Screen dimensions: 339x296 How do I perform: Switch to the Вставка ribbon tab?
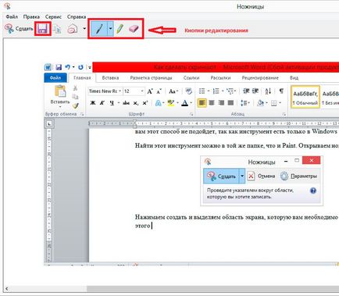[x=110, y=78]
